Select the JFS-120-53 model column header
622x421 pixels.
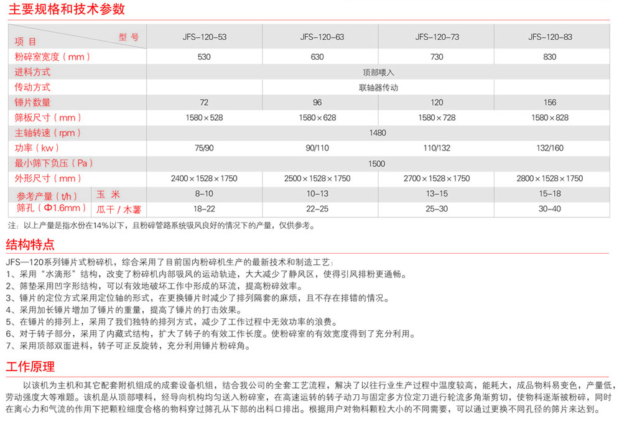pos(204,37)
